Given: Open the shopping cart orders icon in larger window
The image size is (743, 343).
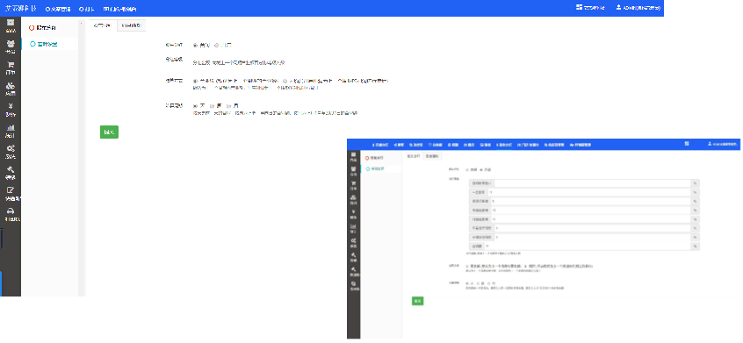Looking at the screenshot, I should pyautogui.click(x=11, y=65).
